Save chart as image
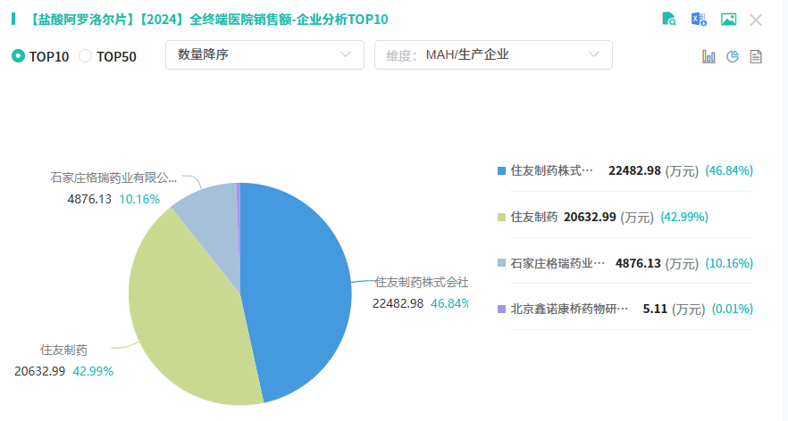The width and height of the screenshot is (788, 421). (x=728, y=20)
